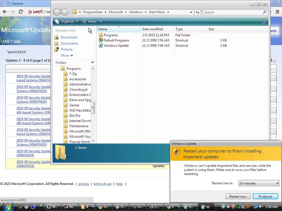This screenshot has width=282, height=211.
Task: Open Pictures favorite link
Action: coord(66,49)
